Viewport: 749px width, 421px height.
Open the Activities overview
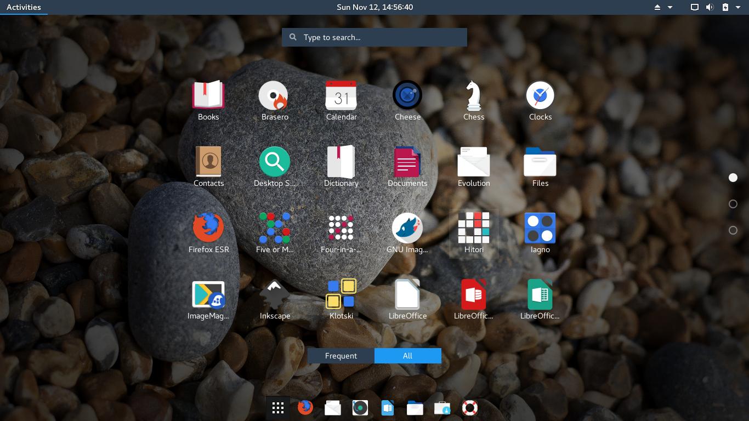24,7
